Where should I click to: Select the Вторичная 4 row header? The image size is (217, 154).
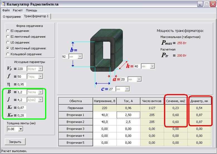click(75, 136)
